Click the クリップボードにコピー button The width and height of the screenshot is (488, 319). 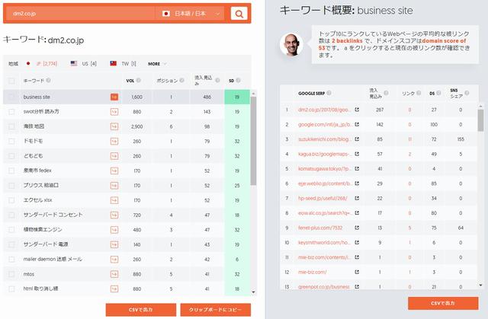point(215,310)
